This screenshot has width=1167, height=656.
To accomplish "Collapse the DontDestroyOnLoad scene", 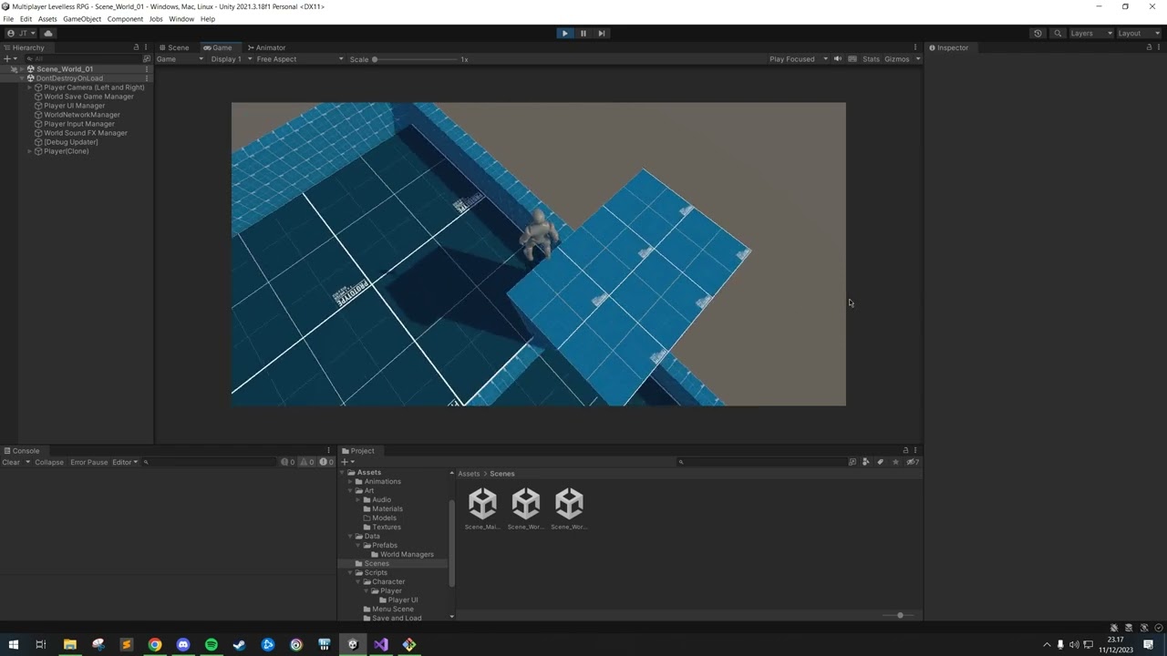I will [21, 78].
